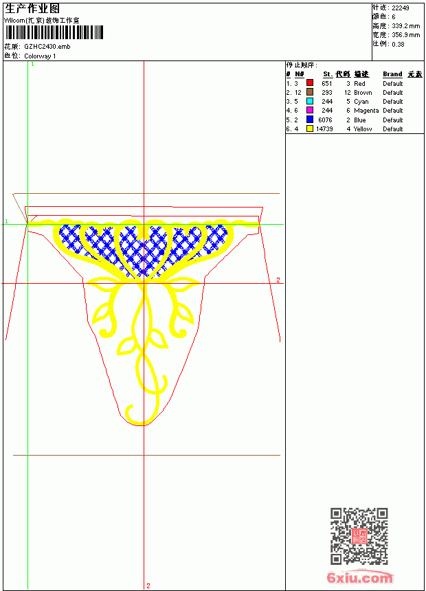Click the Brand column header

click(x=392, y=74)
